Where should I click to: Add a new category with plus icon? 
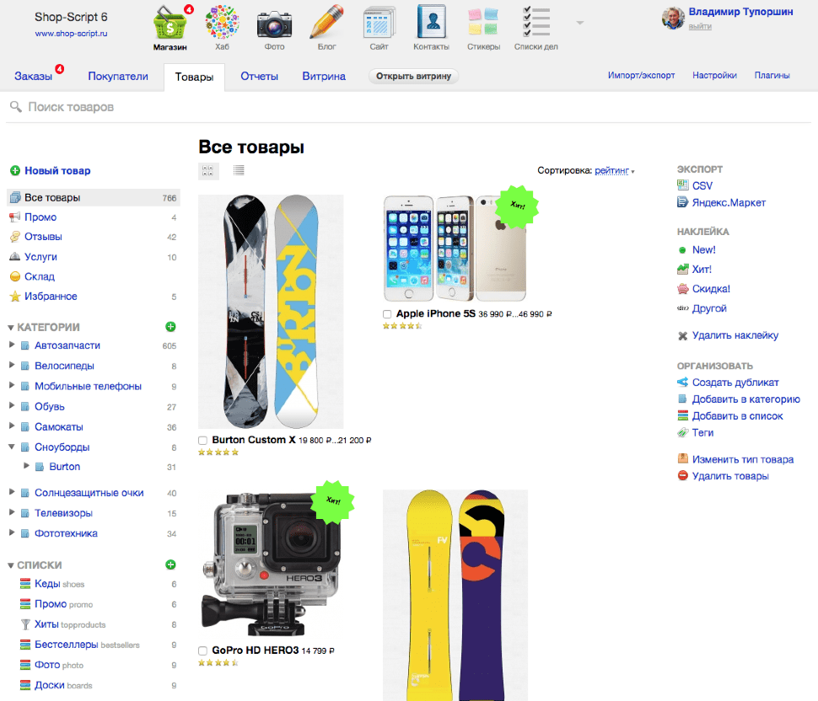[170, 327]
